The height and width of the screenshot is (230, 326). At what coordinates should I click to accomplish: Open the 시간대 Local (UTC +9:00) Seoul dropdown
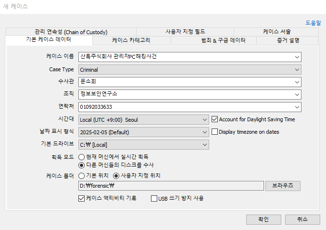pos(143,120)
